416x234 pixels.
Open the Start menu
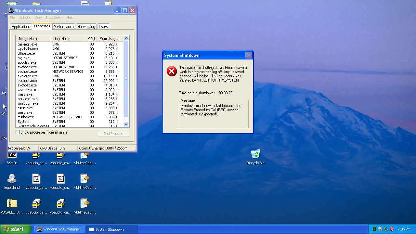[16, 229]
